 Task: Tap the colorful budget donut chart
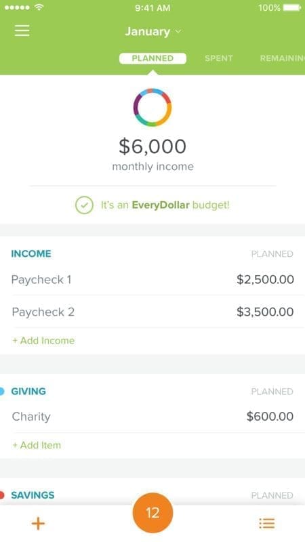coord(152,107)
